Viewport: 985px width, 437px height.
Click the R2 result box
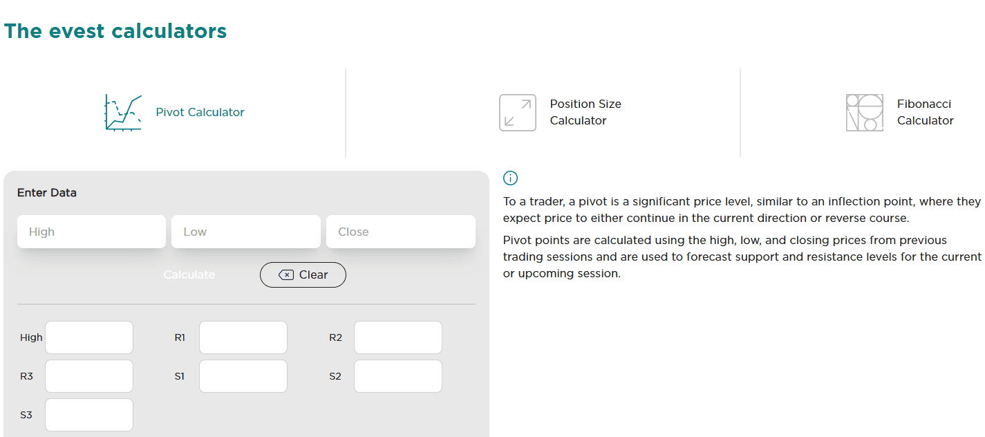point(398,337)
